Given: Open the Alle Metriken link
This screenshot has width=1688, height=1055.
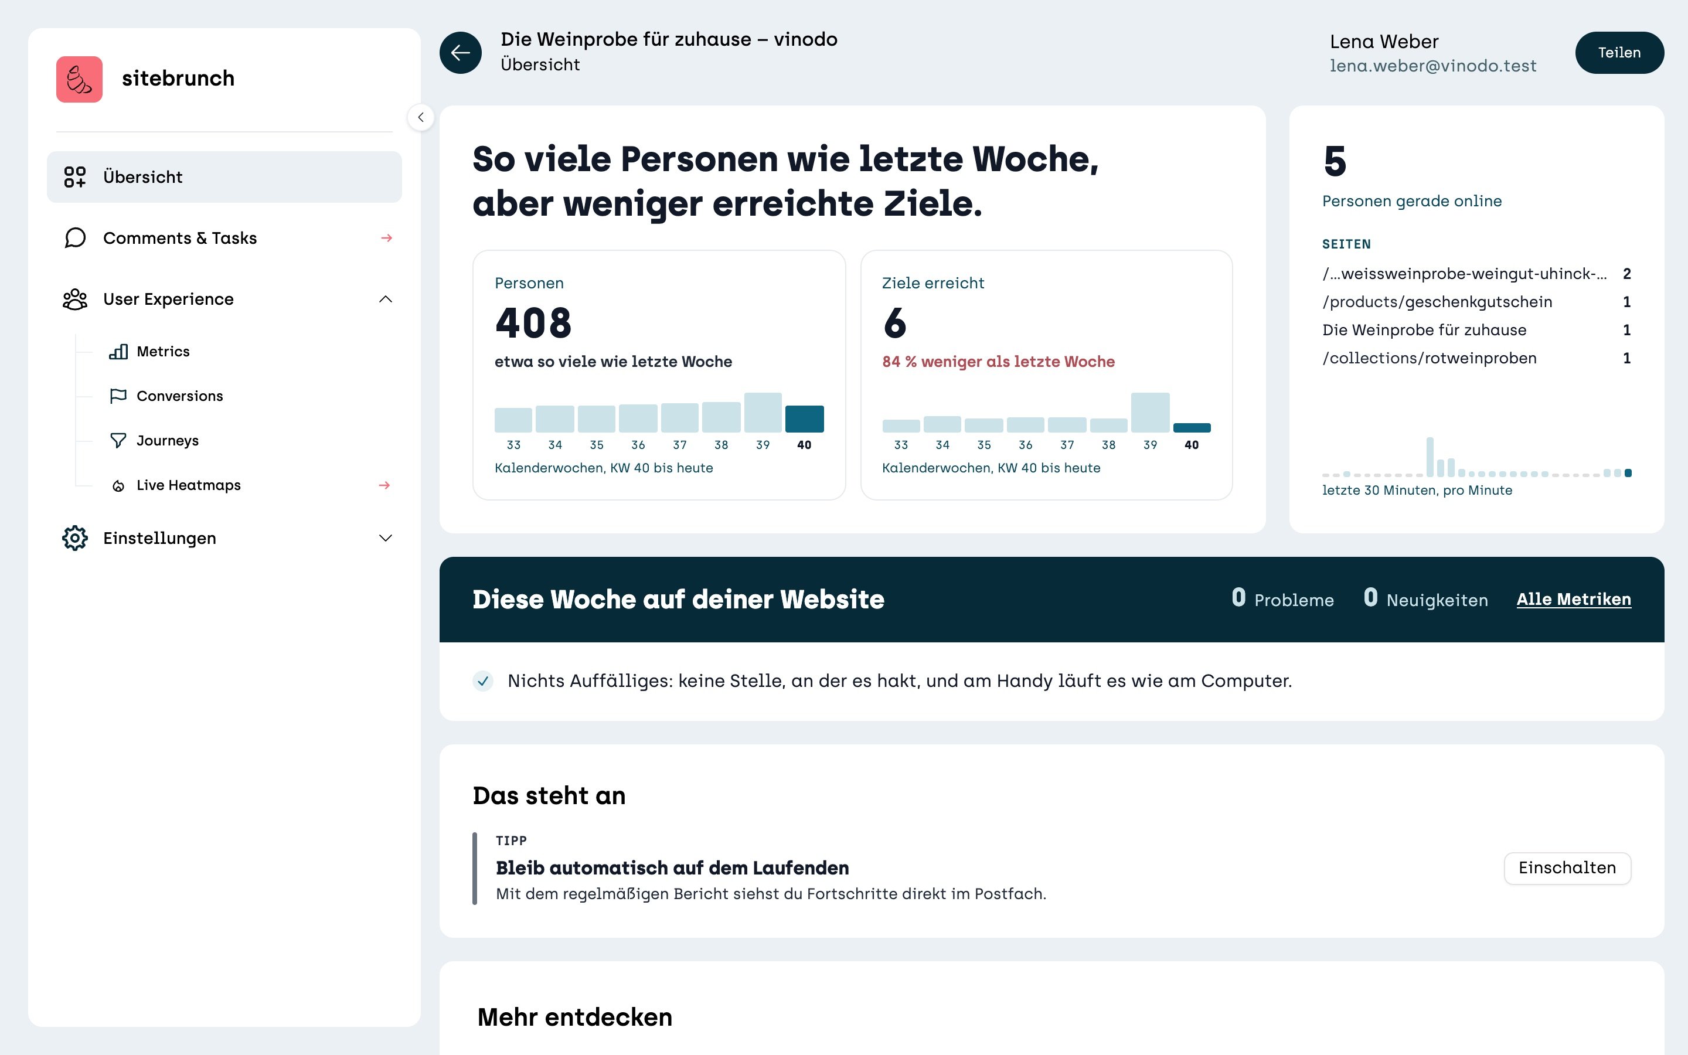Looking at the screenshot, I should point(1574,600).
